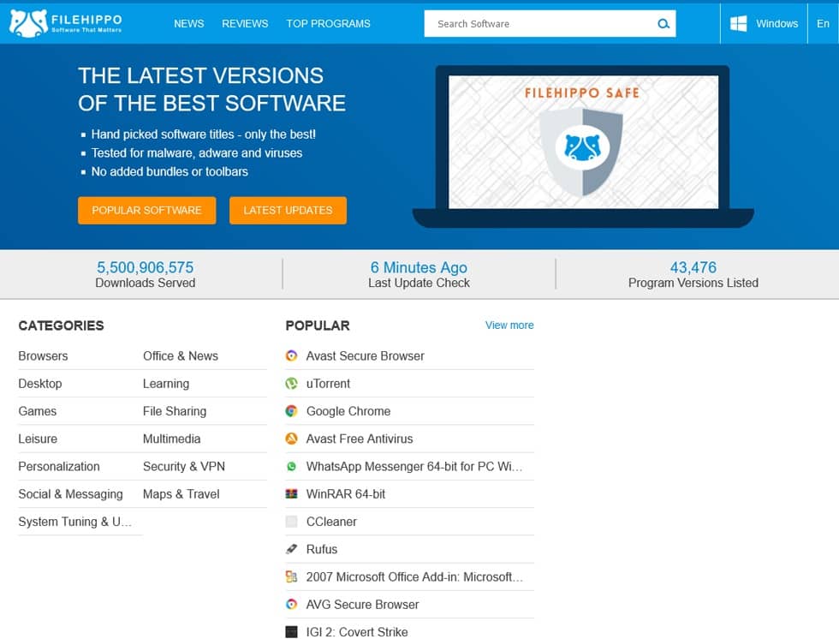This screenshot has height=639, width=839.
Task: Click the FileHippo logo in header
Action: click(66, 23)
